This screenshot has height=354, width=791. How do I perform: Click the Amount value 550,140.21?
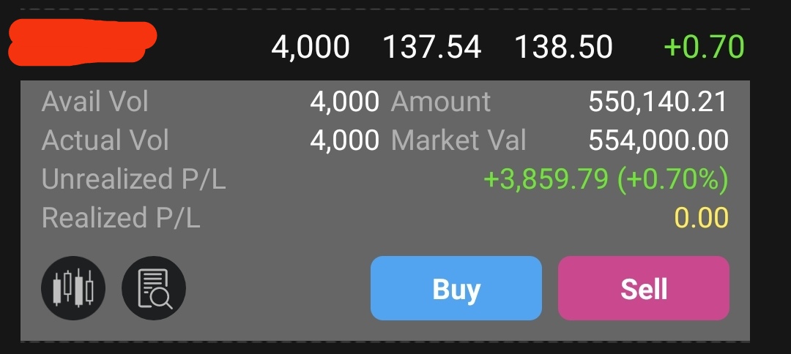pyautogui.click(x=658, y=102)
